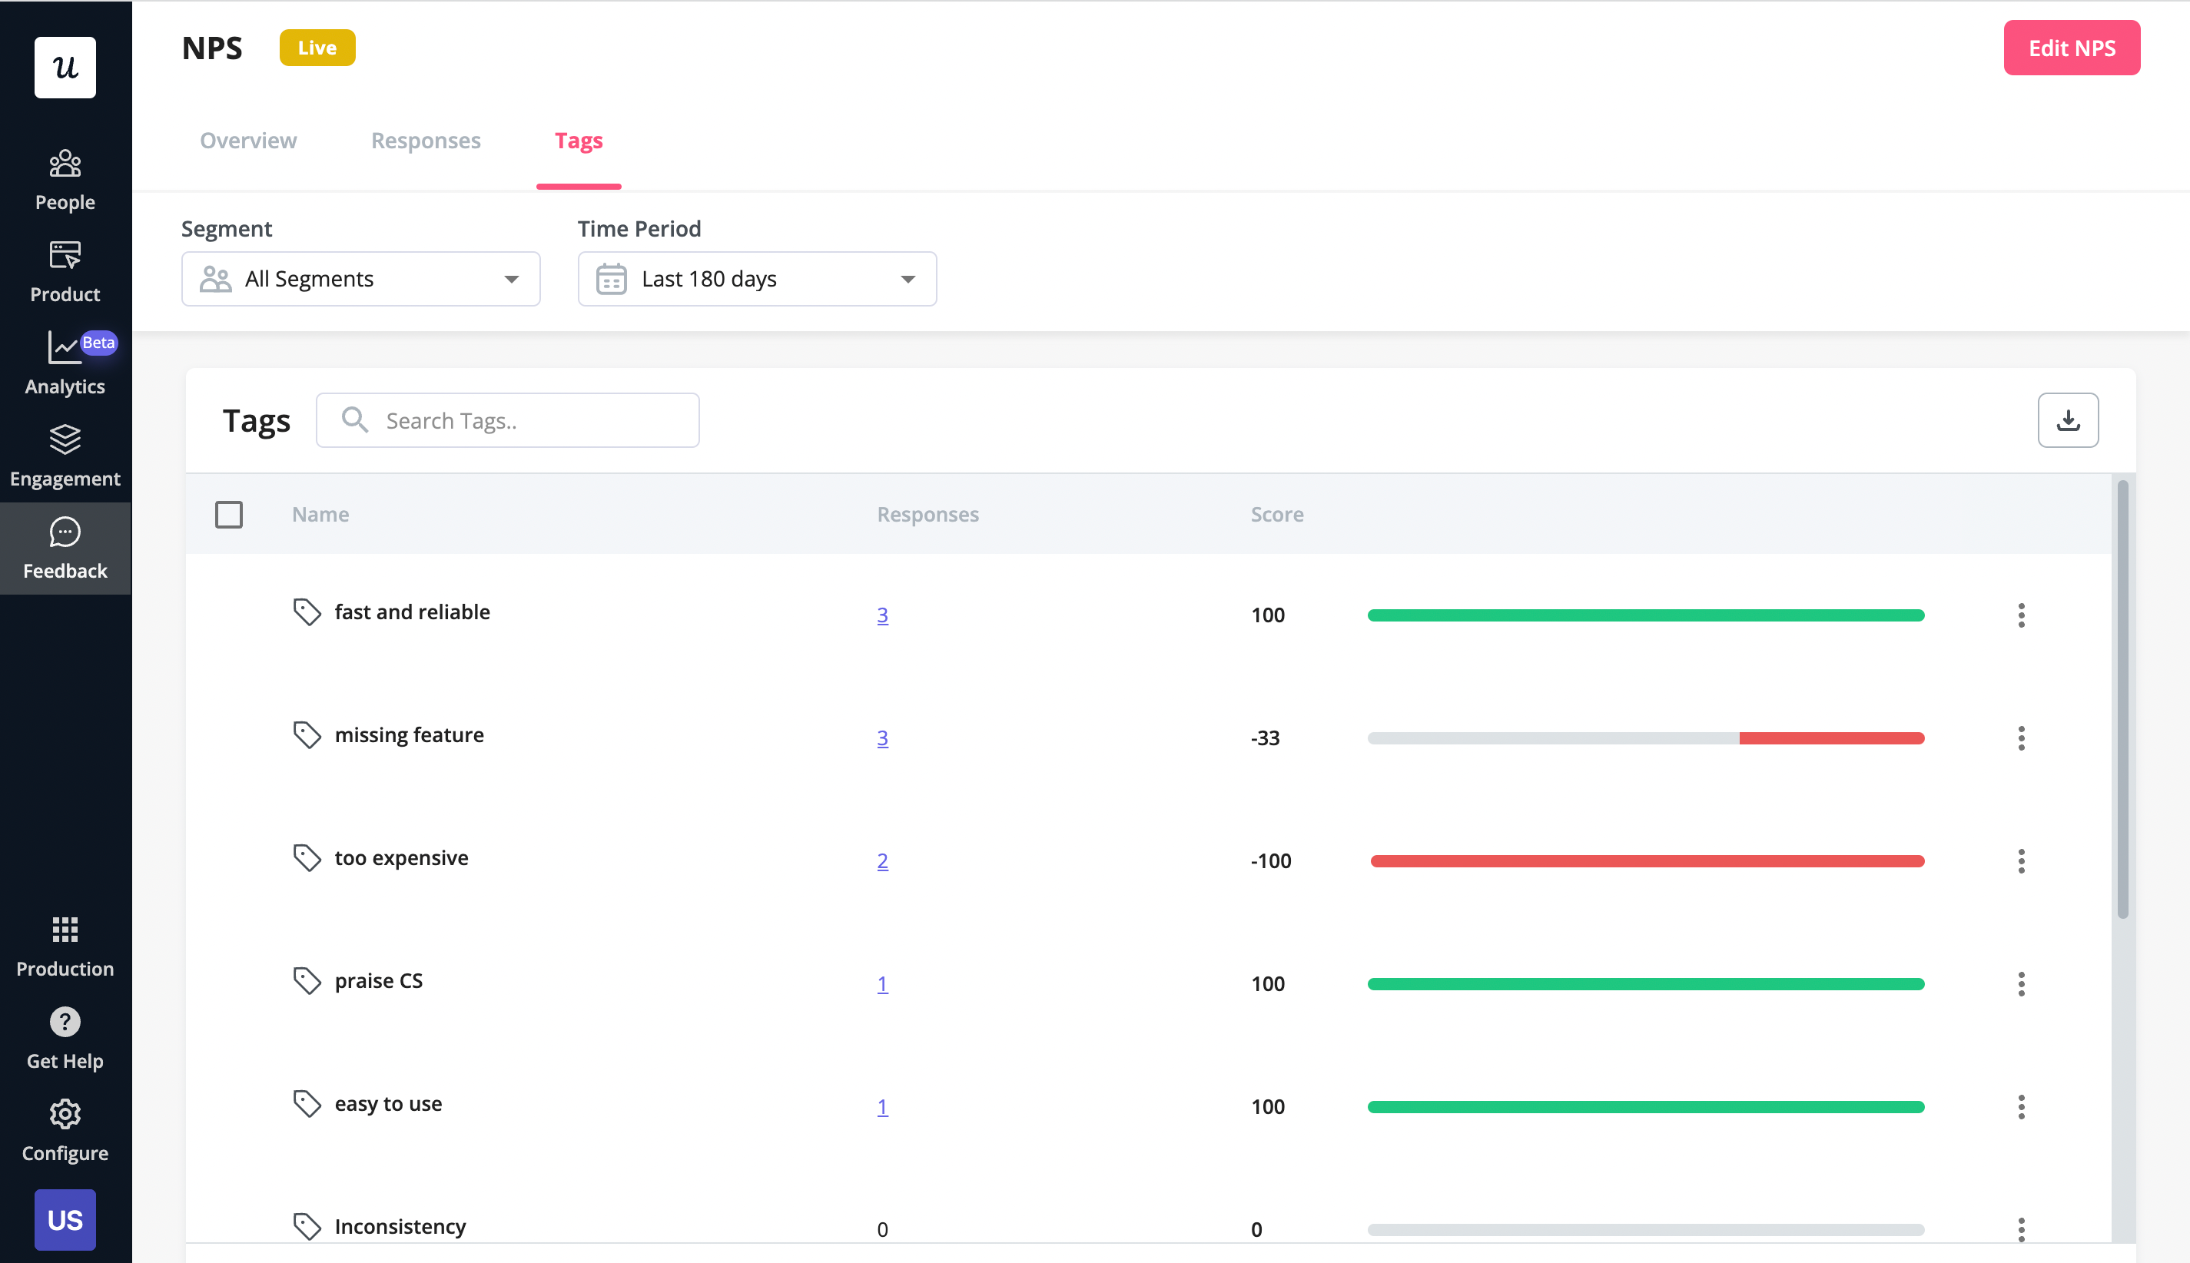Screen dimensions: 2190x1263
Task: Switch to the Overview tab
Action: 248,141
